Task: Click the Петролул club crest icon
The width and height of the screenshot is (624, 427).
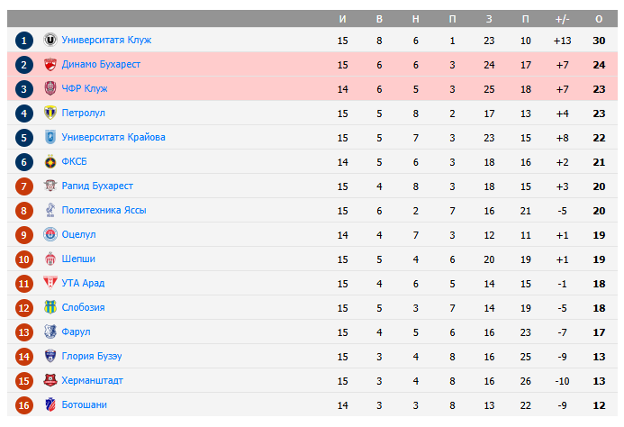Action: tap(50, 114)
